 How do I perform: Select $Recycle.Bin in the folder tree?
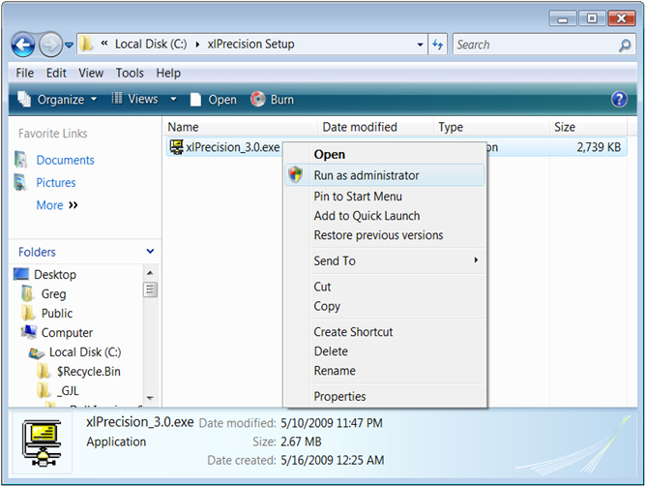click(89, 372)
